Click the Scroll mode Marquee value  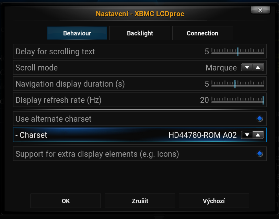221,68
